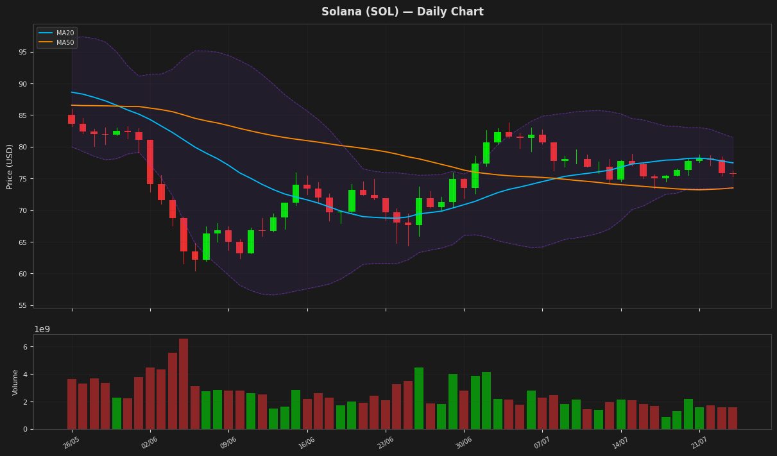Click the 16/06 date label

tap(307, 443)
